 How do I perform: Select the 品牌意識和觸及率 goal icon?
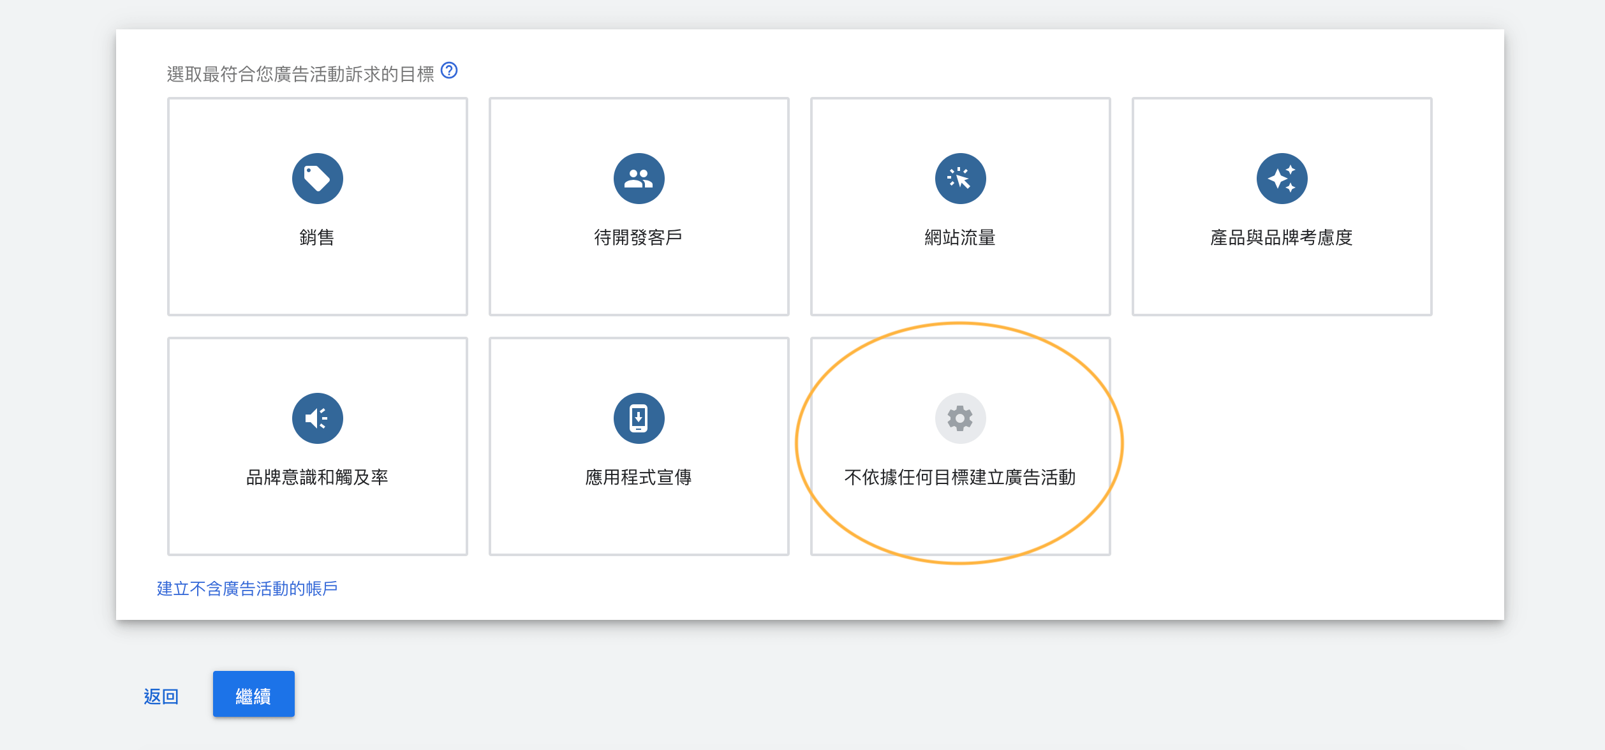[317, 418]
